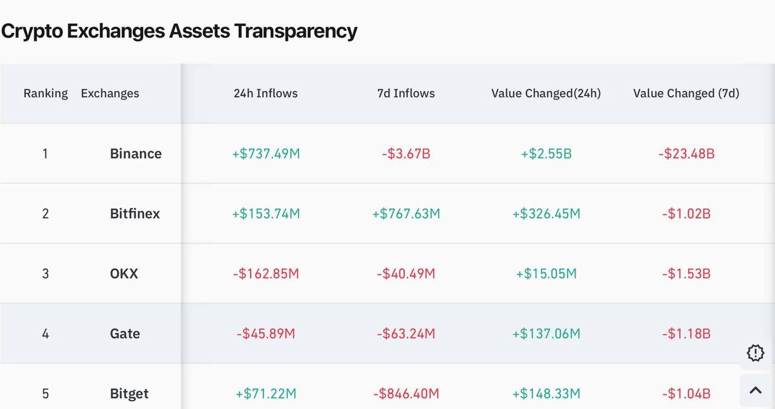Sort by the 24h Inflows column header

click(x=265, y=93)
